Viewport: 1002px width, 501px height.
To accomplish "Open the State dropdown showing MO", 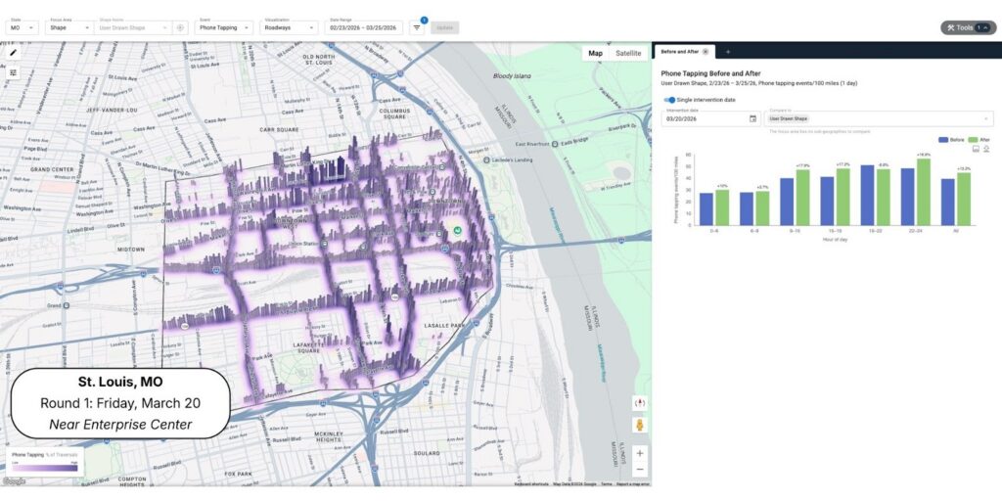I will point(23,27).
